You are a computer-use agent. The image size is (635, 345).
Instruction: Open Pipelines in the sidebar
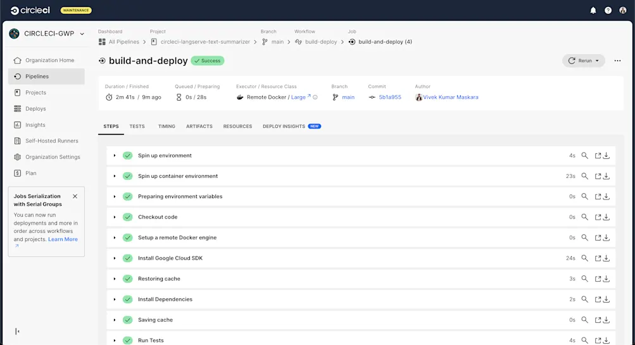coord(46,77)
